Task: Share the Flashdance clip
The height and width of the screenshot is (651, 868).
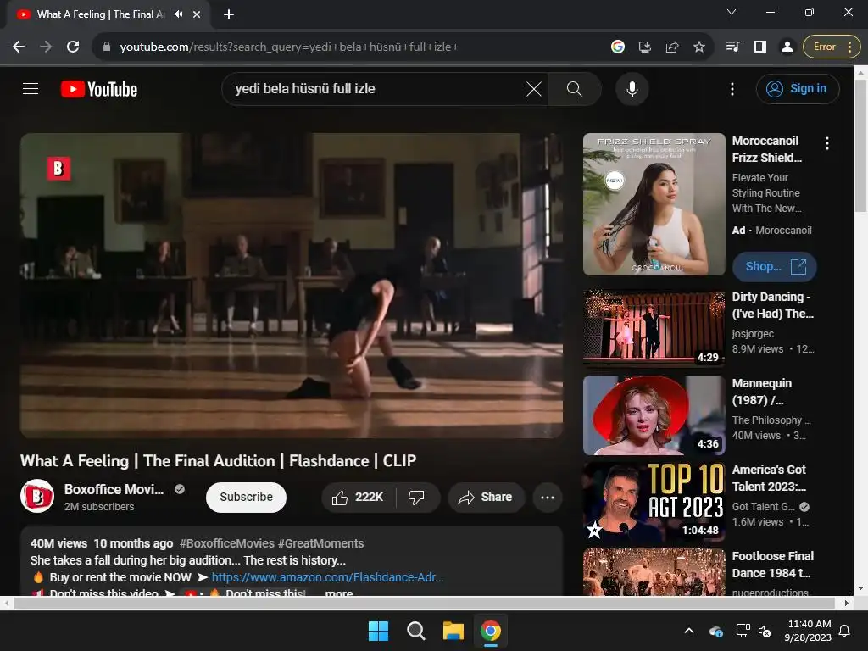Action: 486,497
